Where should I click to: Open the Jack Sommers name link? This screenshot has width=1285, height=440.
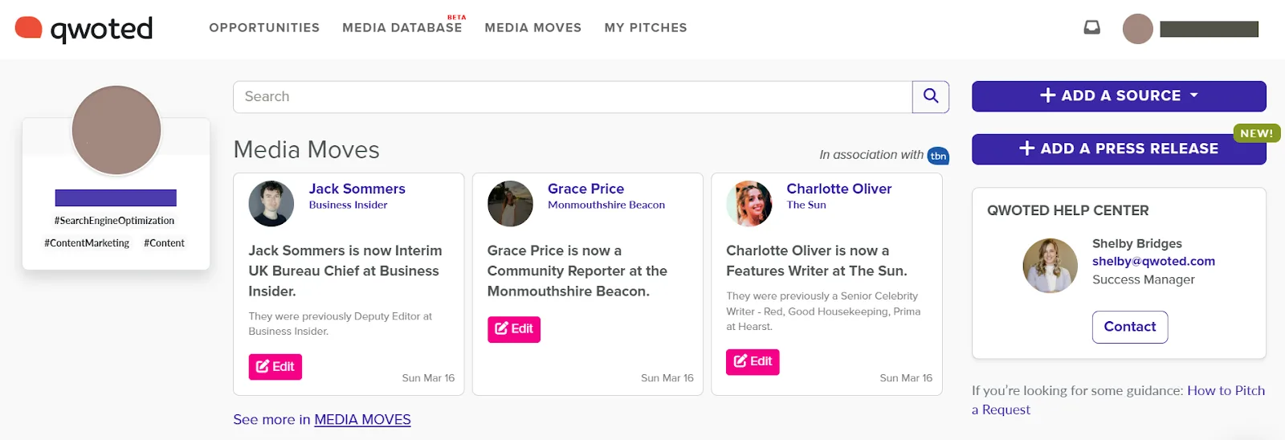click(x=357, y=189)
